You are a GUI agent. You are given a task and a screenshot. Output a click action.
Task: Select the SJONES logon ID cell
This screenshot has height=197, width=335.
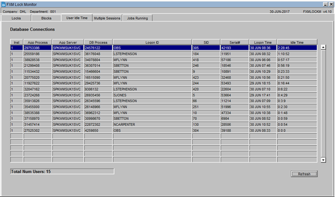click(x=152, y=95)
